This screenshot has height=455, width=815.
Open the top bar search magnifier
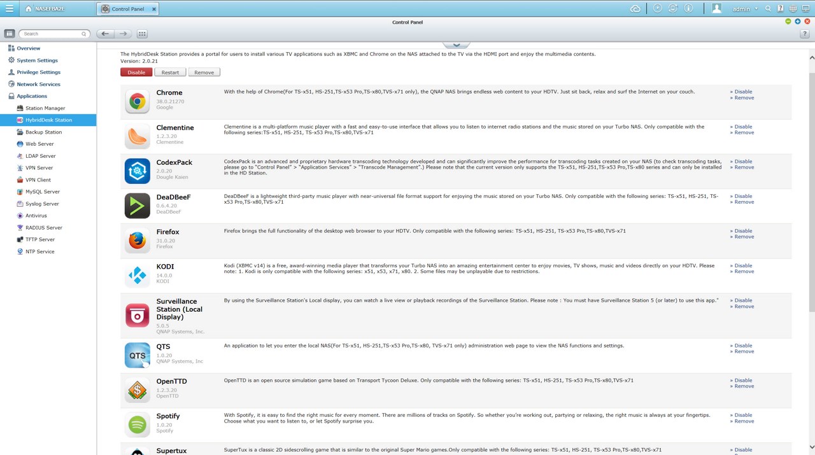pyautogui.click(x=768, y=8)
